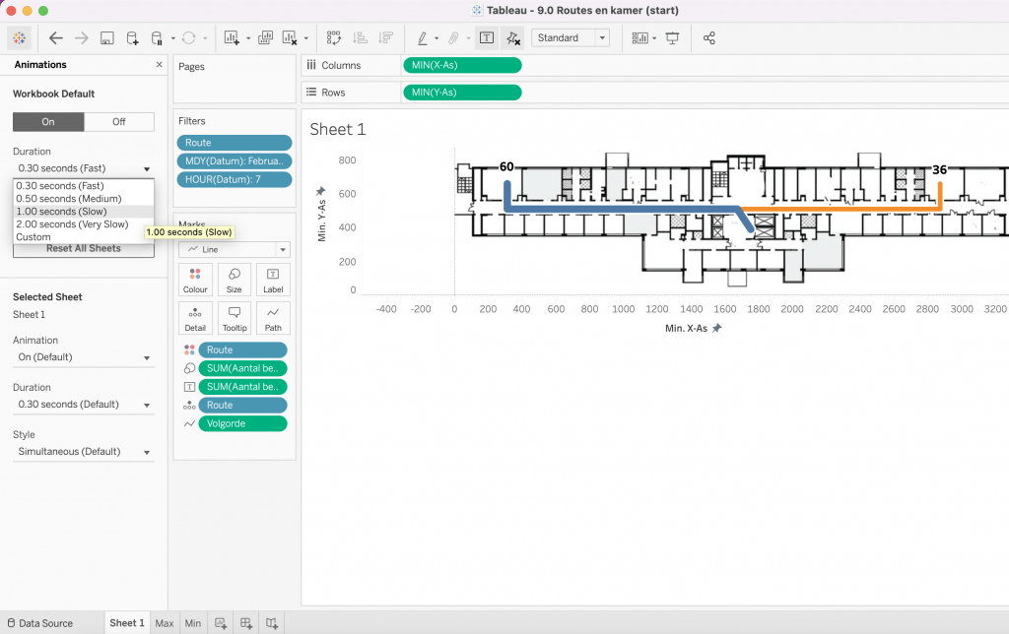Click the Share workbook icon
The image size is (1009, 634).
(x=709, y=38)
